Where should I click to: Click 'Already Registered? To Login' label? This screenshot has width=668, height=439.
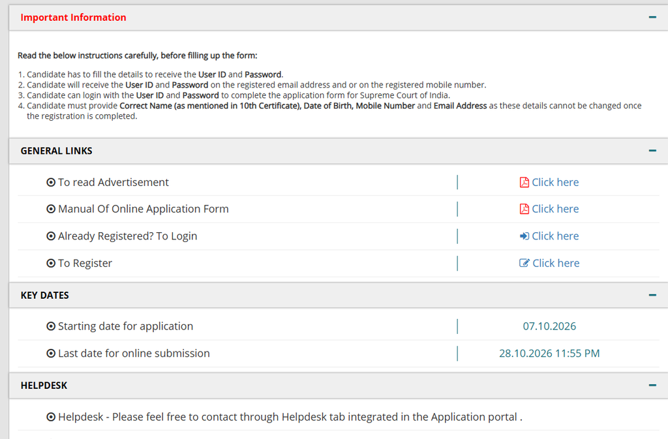(x=127, y=236)
